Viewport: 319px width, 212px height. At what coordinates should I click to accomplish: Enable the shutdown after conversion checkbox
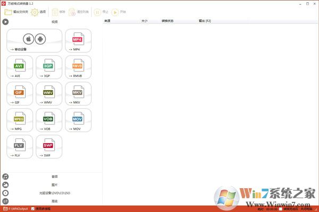(x=281, y=209)
